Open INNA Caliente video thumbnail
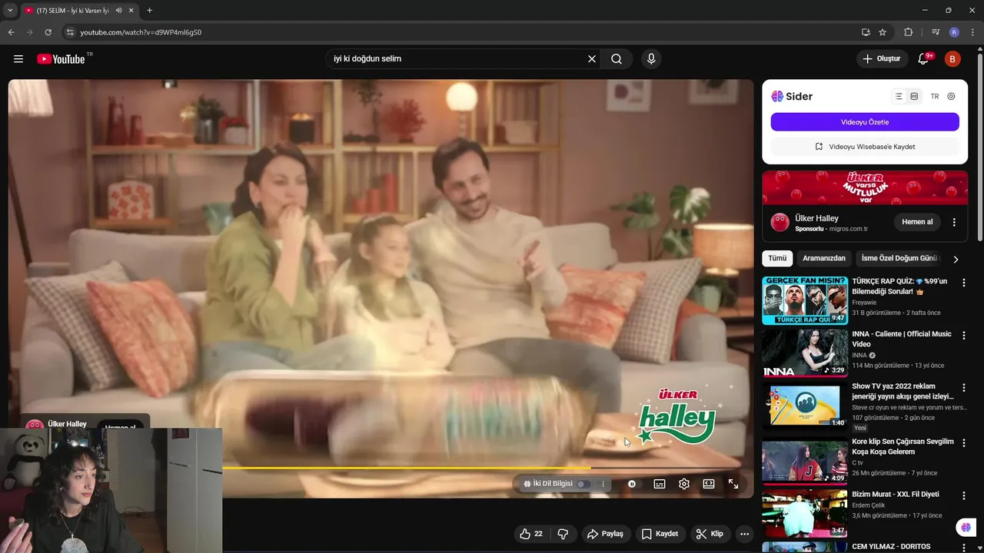Viewport: 984px width, 553px height. [x=805, y=353]
